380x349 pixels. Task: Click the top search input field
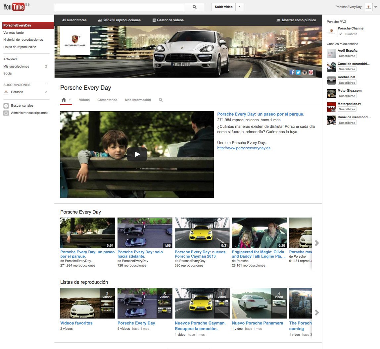pyautogui.click(x=119, y=7)
